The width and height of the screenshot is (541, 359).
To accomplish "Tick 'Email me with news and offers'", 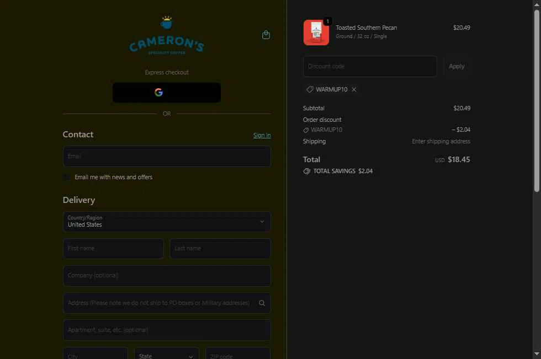I will pyautogui.click(x=67, y=177).
